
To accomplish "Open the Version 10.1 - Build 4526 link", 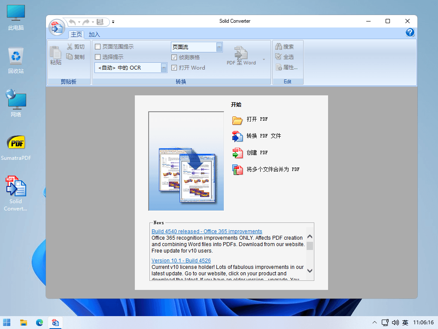I will (181, 261).
